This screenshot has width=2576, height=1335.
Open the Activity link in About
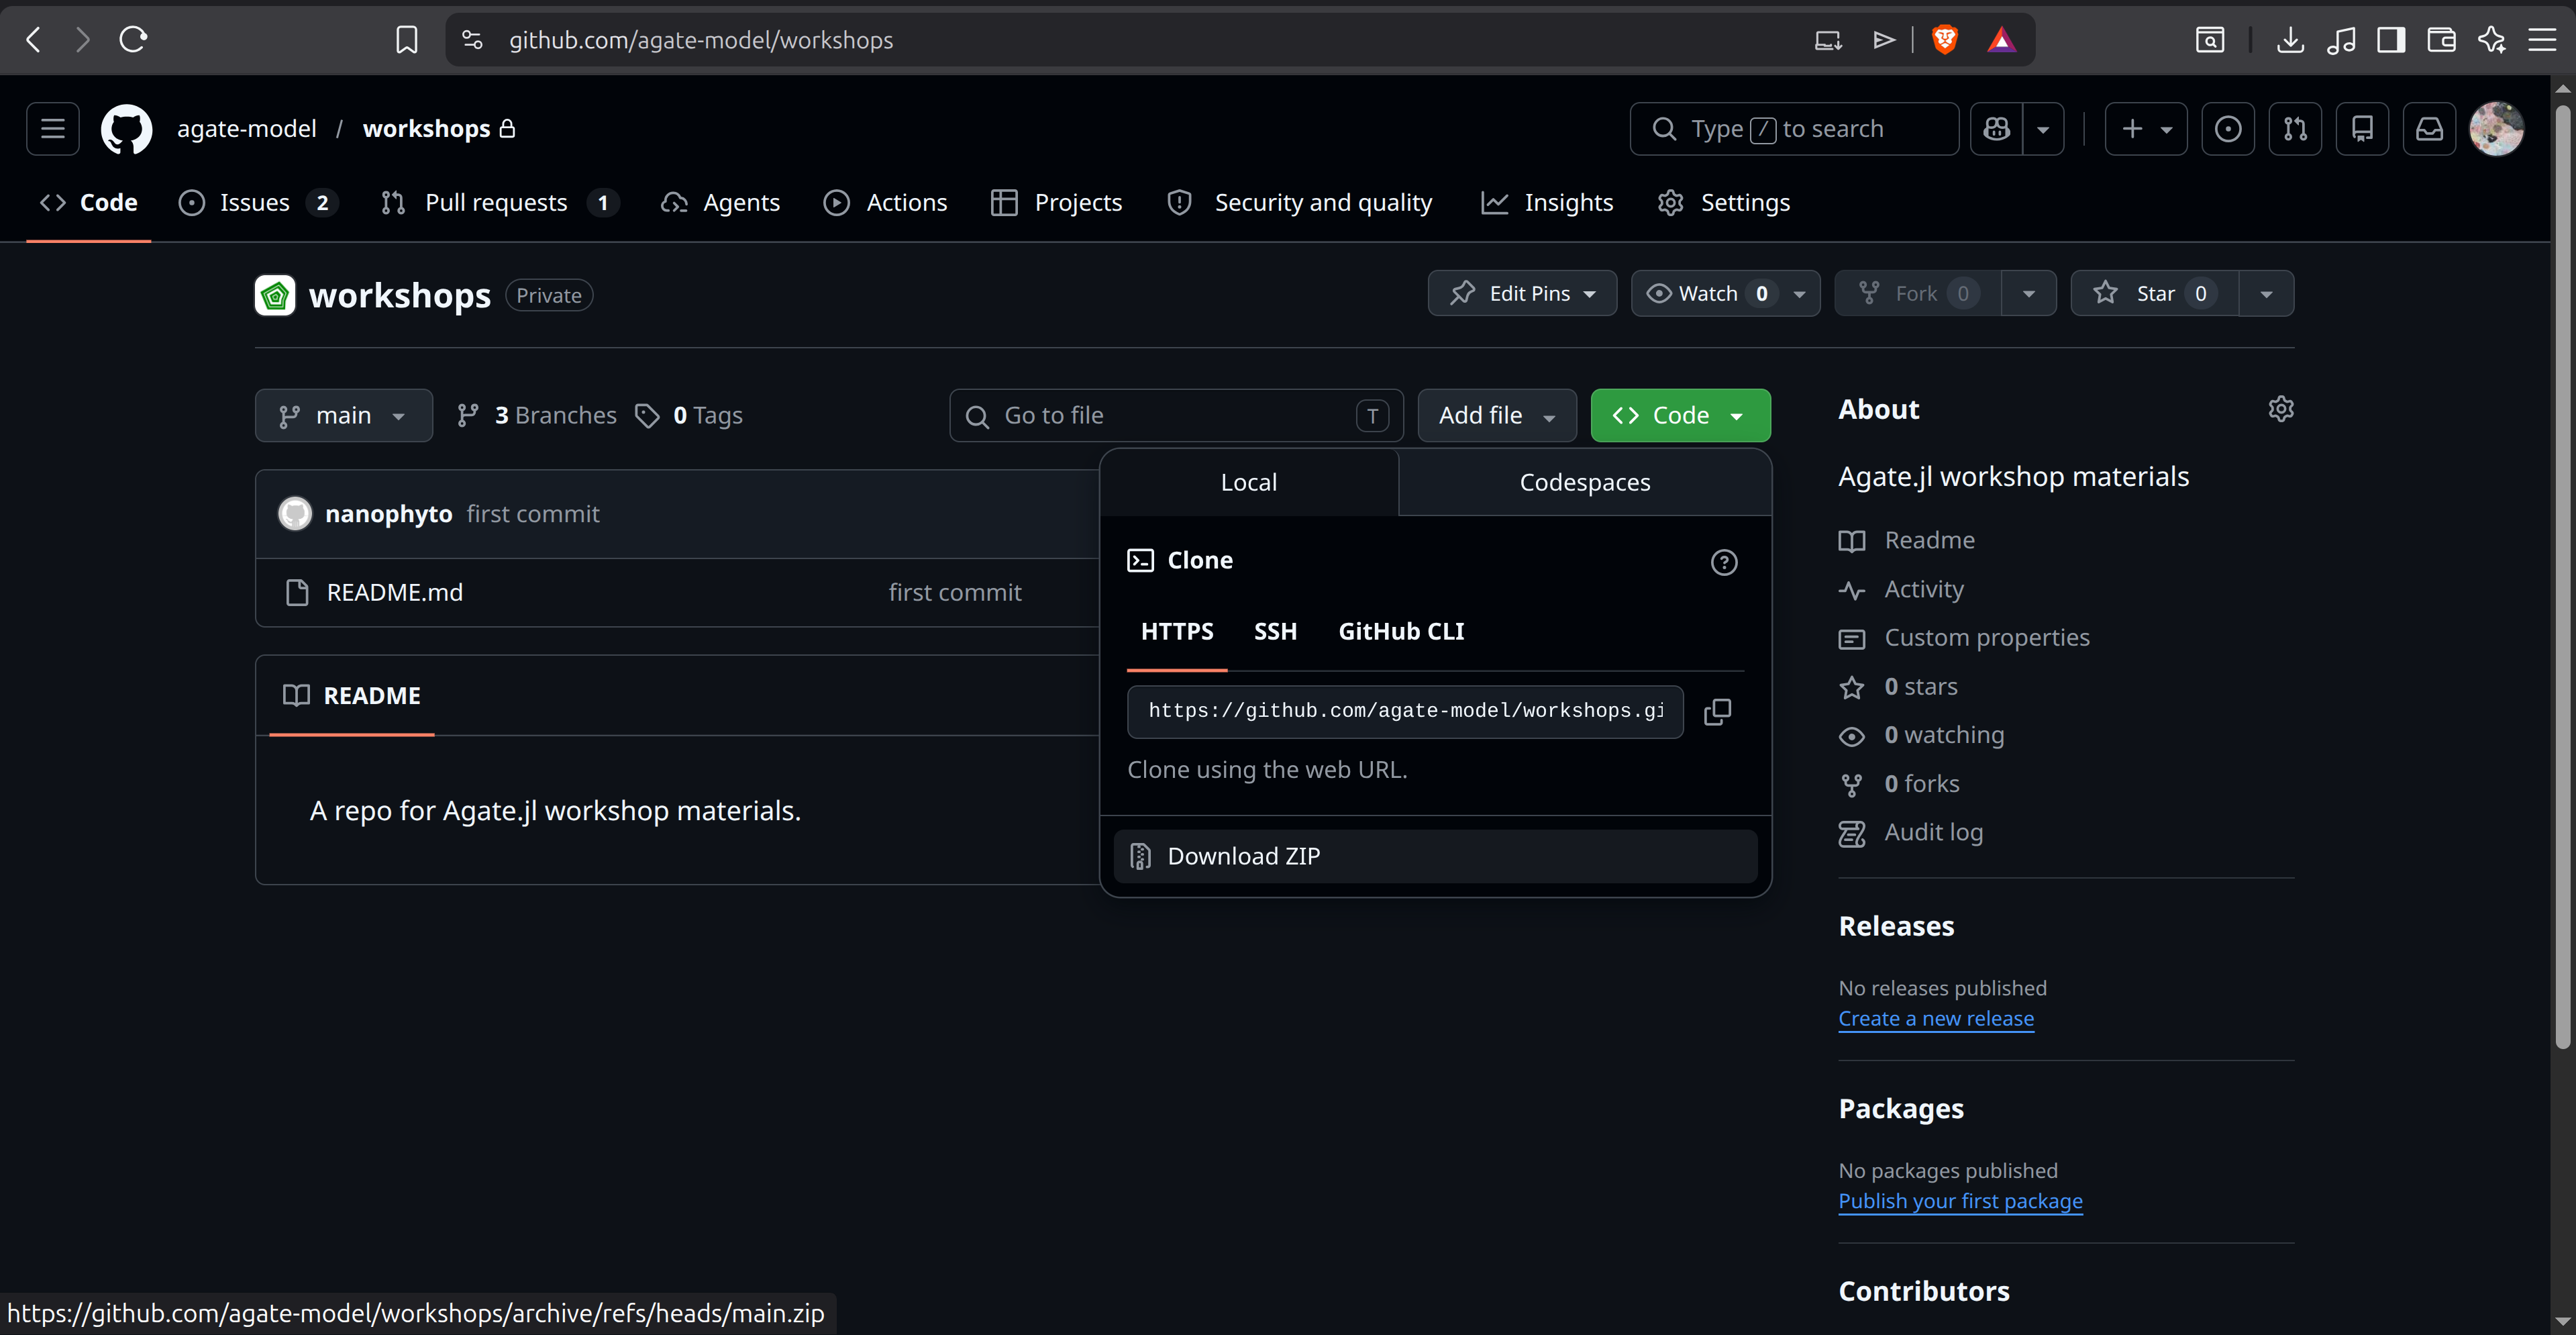(x=1902, y=590)
